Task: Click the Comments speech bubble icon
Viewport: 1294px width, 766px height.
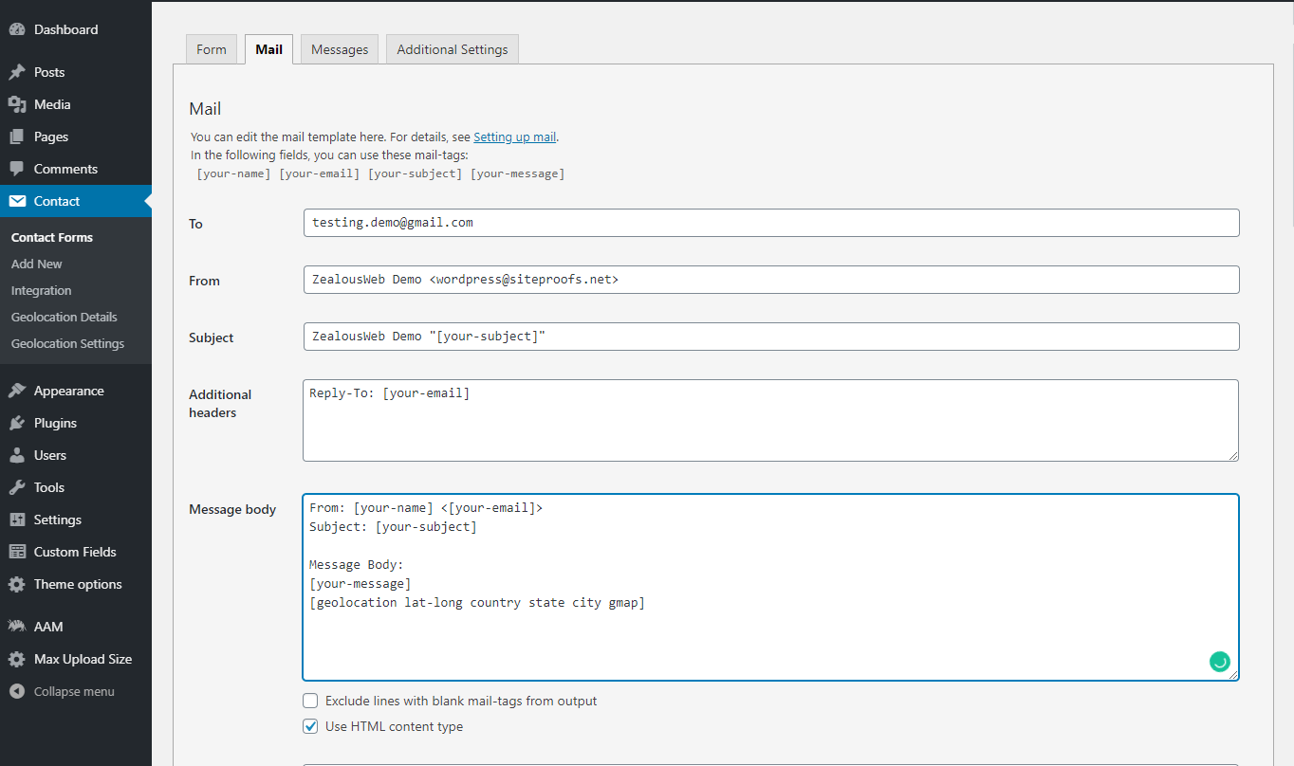Action: pos(17,169)
